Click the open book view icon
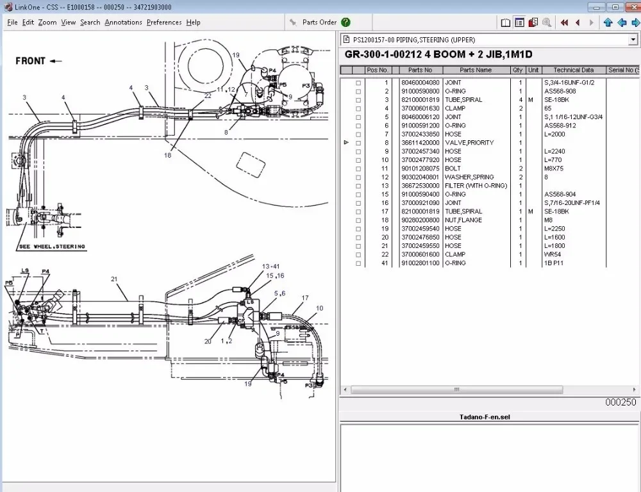Image resolution: width=641 pixels, height=492 pixels. point(506,22)
